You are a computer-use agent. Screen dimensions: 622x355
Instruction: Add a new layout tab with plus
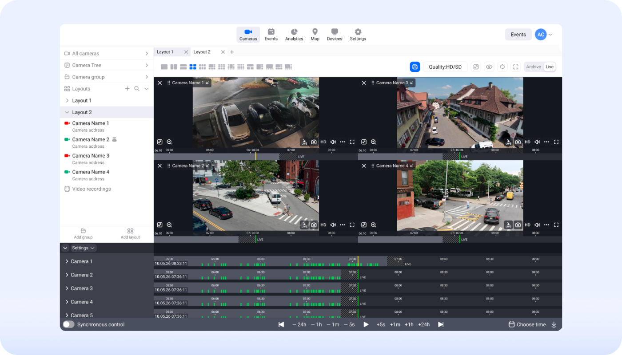[x=231, y=52]
